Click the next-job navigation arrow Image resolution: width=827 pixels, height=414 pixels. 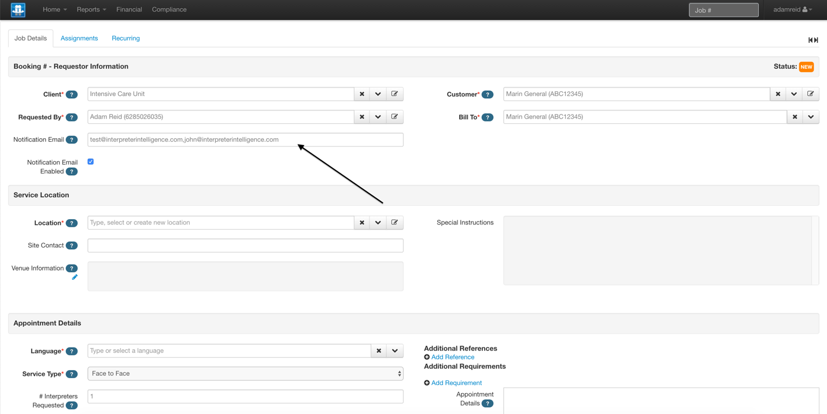click(x=816, y=40)
